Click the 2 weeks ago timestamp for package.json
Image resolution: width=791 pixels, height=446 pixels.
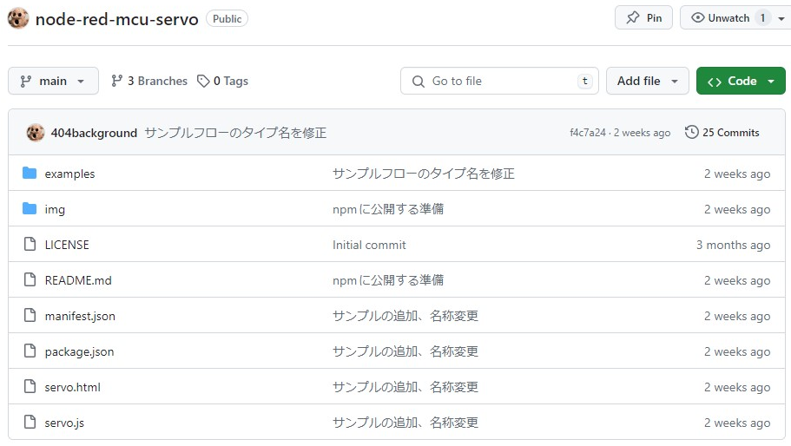click(737, 351)
